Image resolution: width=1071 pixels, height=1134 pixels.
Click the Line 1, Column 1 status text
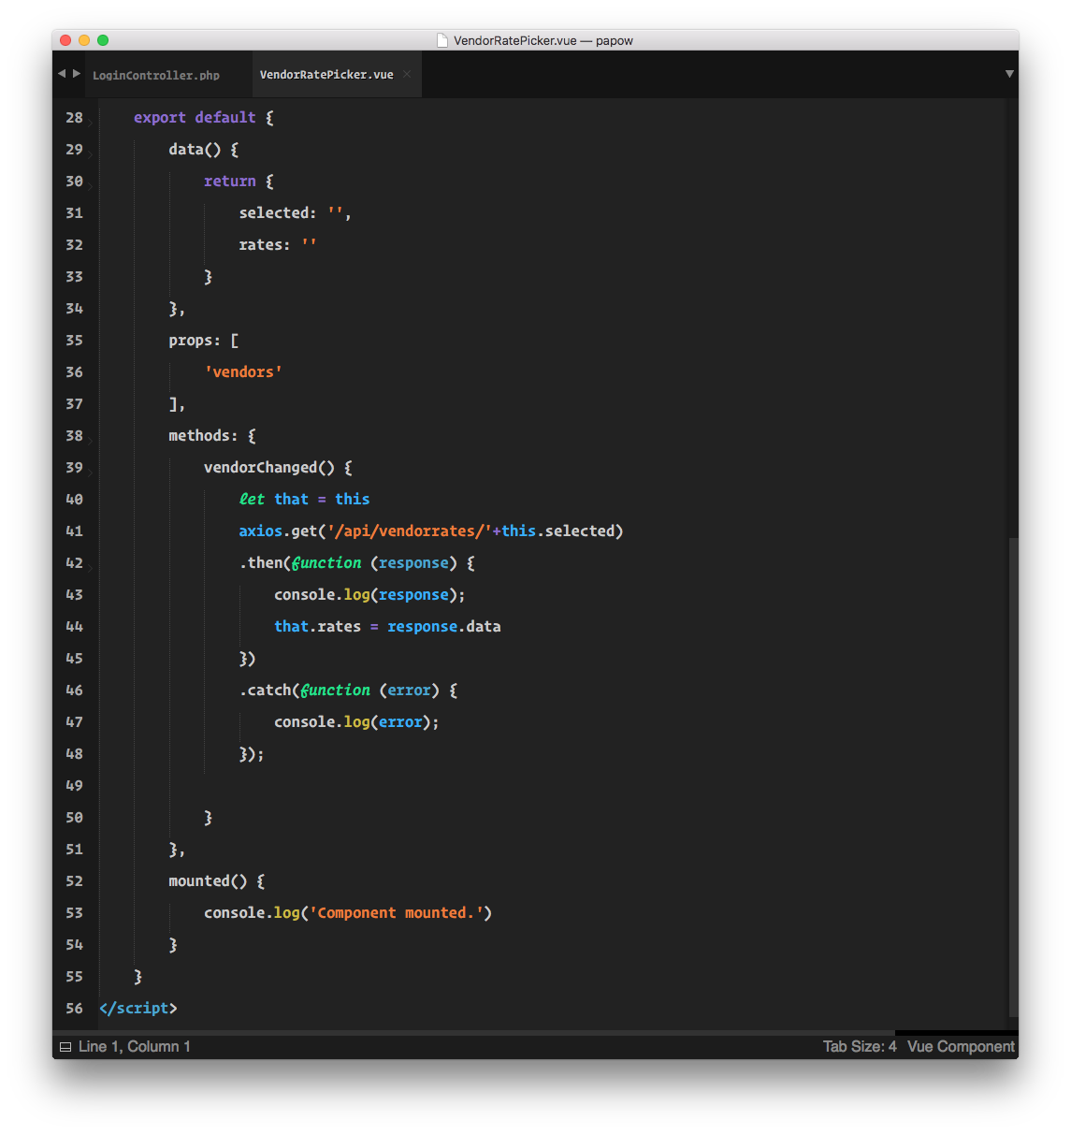coord(135,1047)
